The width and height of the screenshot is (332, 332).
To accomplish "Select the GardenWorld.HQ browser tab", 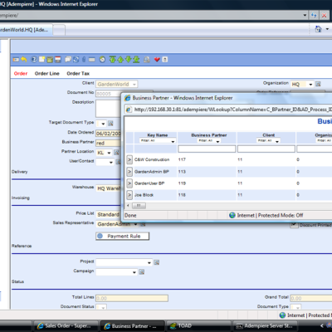I will [26, 30].
